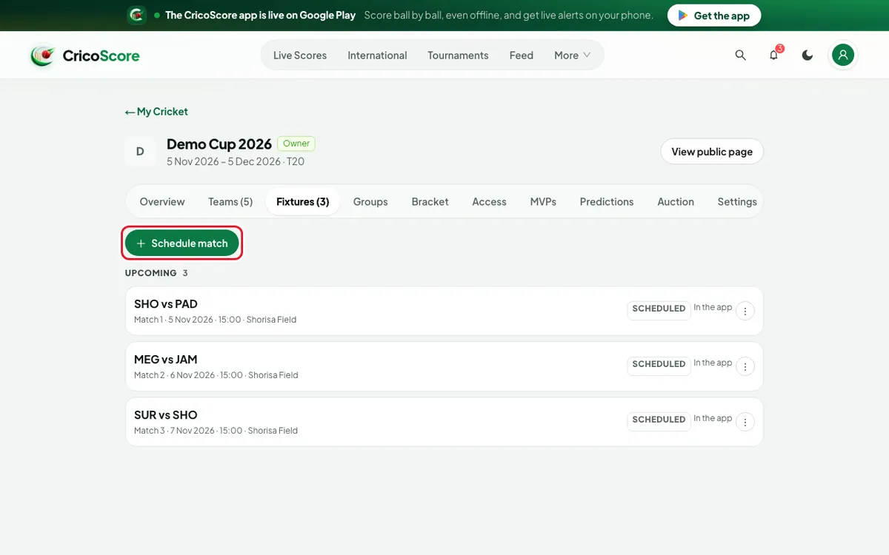The width and height of the screenshot is (889, 555).
Task: Click the CricoScore app icon in banner
Action: click(136, 15)
